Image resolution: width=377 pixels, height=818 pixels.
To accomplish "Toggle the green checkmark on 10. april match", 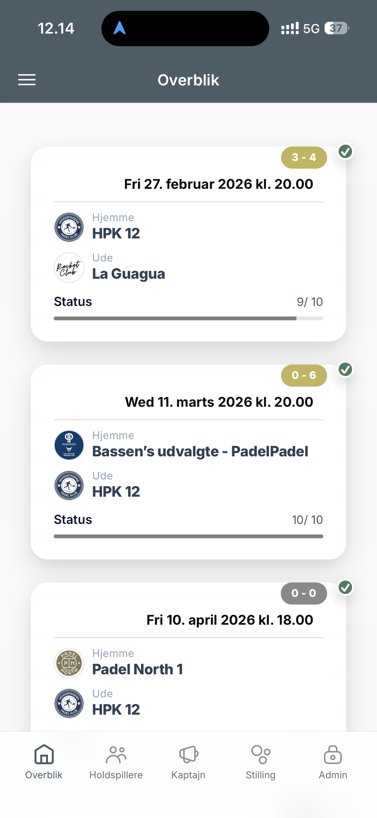I will pos(345,587).
